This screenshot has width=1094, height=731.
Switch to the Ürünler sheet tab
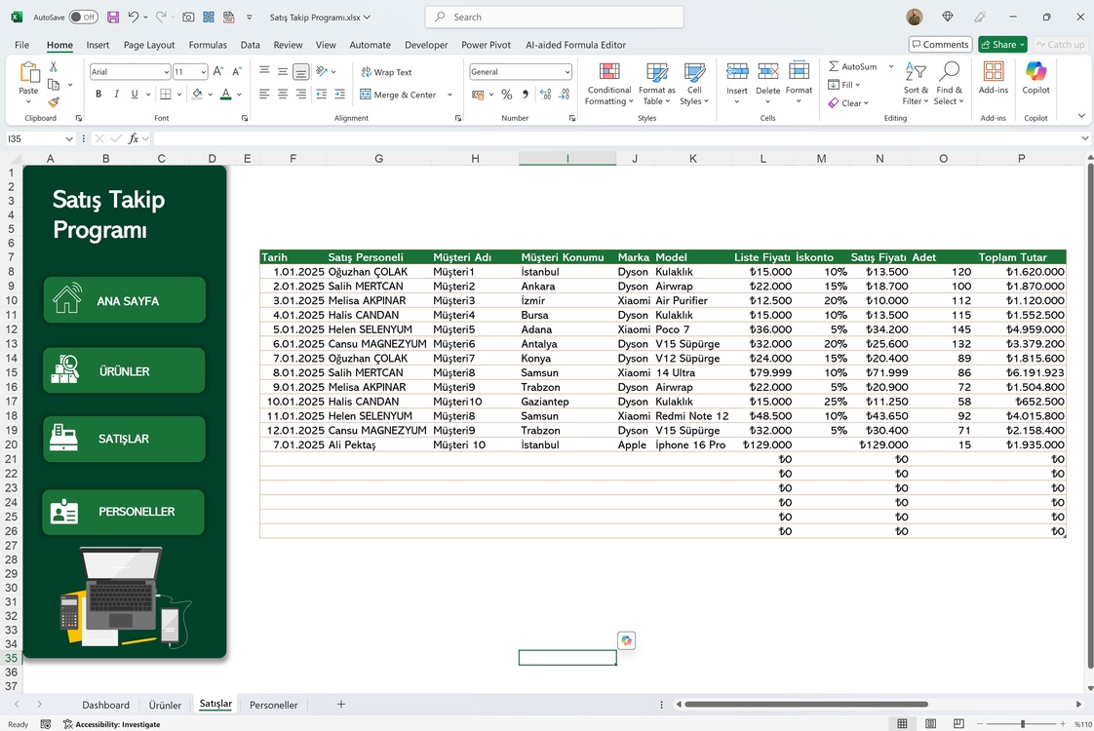(x=165, y=705)
